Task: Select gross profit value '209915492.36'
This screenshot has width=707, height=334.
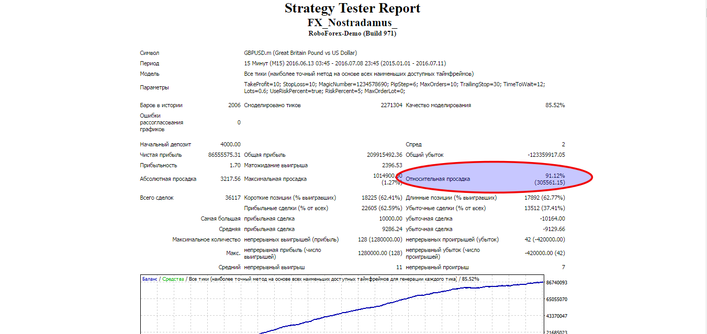Action: (x=385, y=155)
